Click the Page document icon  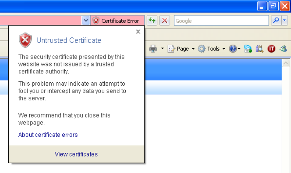pos(171,49)
